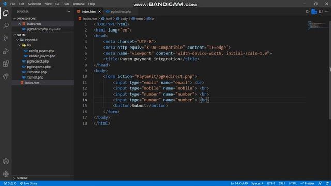Close index.htm in Open Editors list
Viewport: 331px width, 186px height.
20,24
